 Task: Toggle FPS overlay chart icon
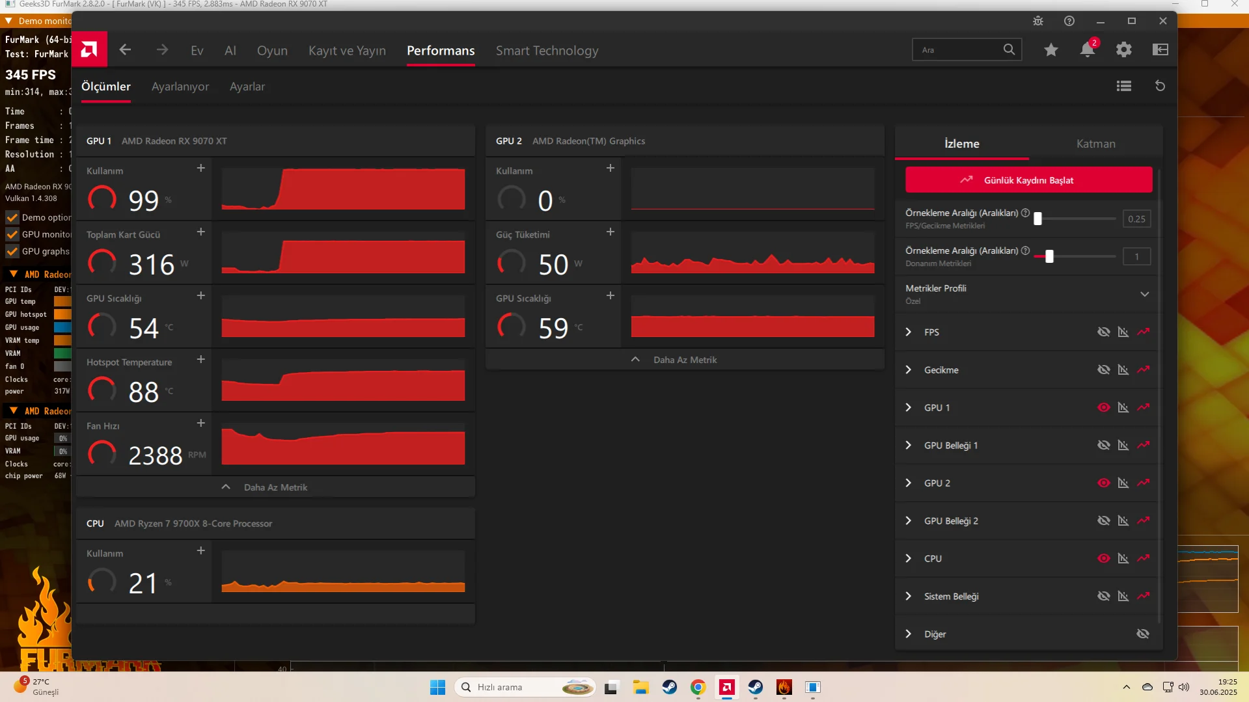coord(1123,332)
